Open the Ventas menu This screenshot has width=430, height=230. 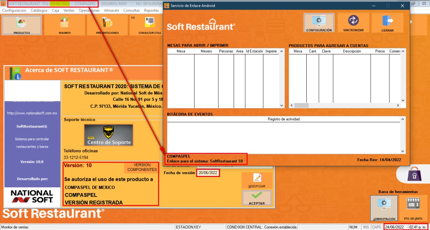69,10
